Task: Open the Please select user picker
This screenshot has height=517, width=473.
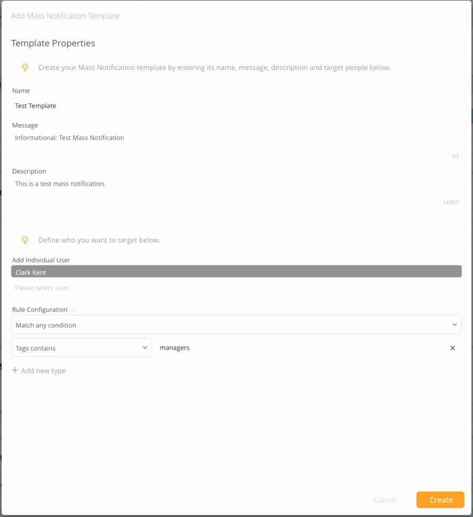Action: [235, 288]
